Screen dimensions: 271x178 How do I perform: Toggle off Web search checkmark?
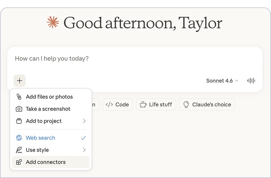[84, 138]
